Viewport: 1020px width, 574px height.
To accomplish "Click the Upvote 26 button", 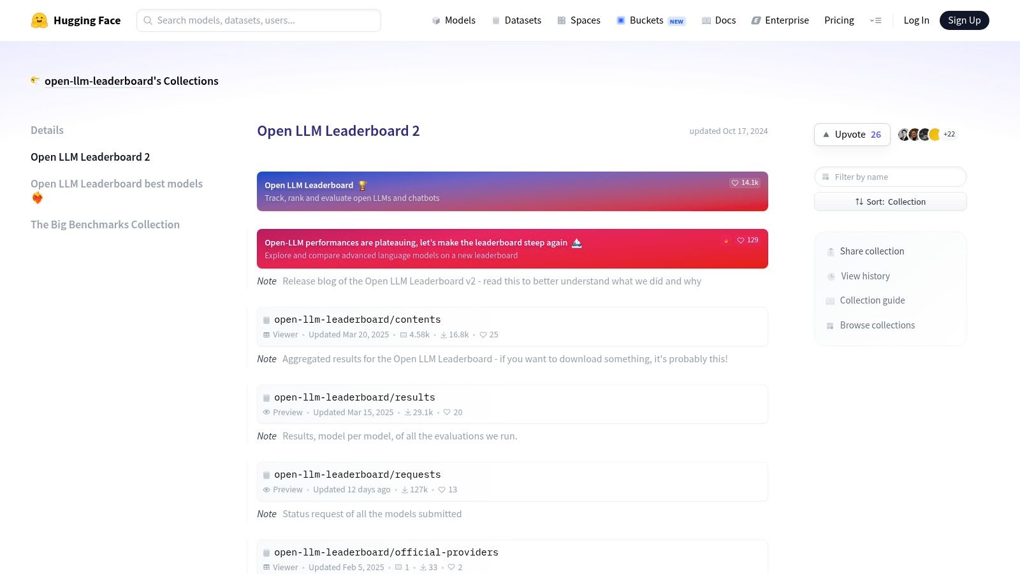I will (x=852, y=135).
